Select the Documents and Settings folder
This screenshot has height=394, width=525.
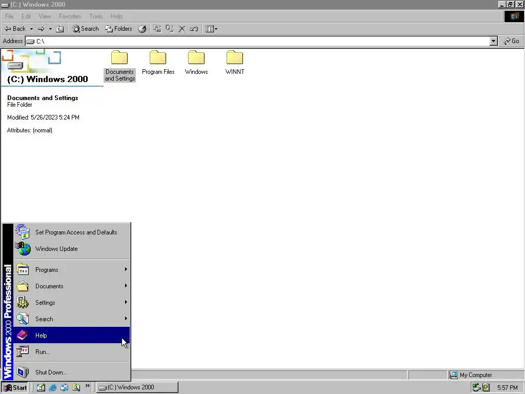point(119,66)
